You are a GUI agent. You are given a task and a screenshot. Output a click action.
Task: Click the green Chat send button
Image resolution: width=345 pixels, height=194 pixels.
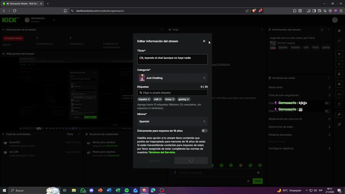coord(258,181)
